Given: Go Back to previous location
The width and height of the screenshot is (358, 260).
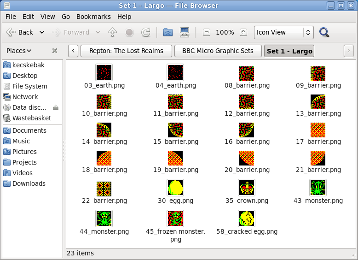Looking at the screenshot, I should click(20, 32).
